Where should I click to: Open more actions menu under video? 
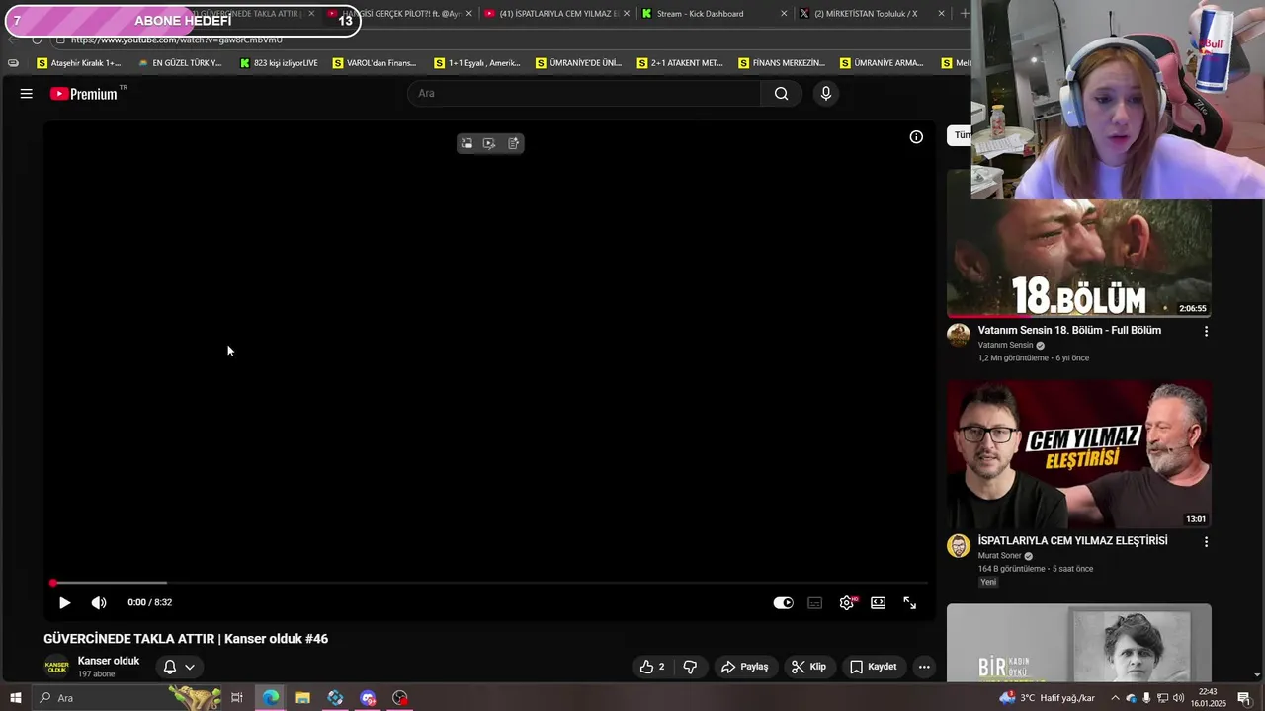click(x=924, y=667)
